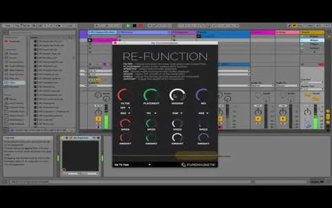Image resolution: width=332 pixels, height=208 pixels.
Task: Select Drums category in browser
Action: [13, 58]
